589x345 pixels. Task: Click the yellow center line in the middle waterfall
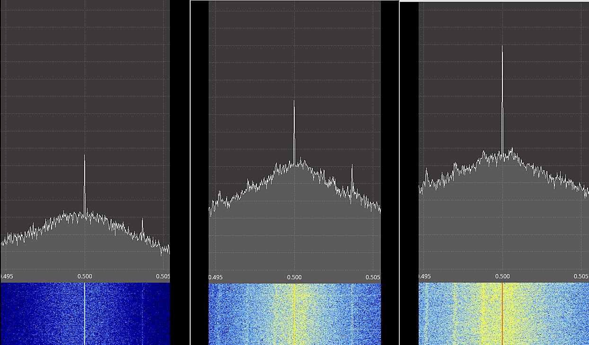click(x=294, y=314)
